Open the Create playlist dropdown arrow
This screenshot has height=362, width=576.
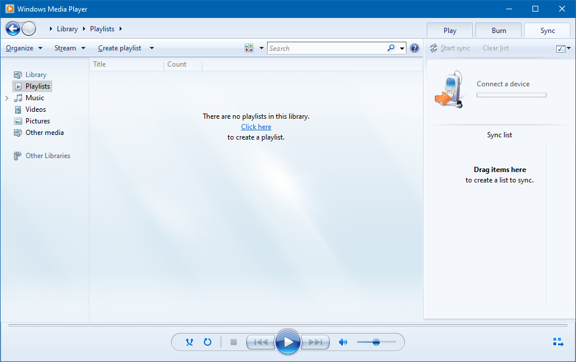coord(152,48)
